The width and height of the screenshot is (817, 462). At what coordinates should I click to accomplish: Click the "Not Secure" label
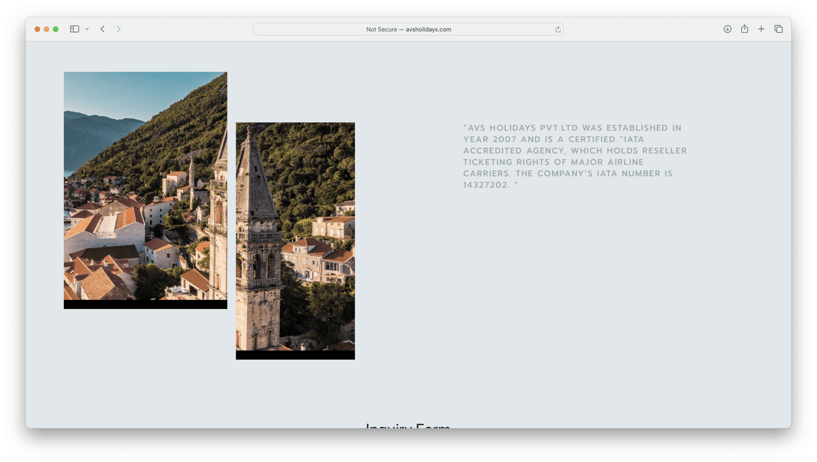381,29
